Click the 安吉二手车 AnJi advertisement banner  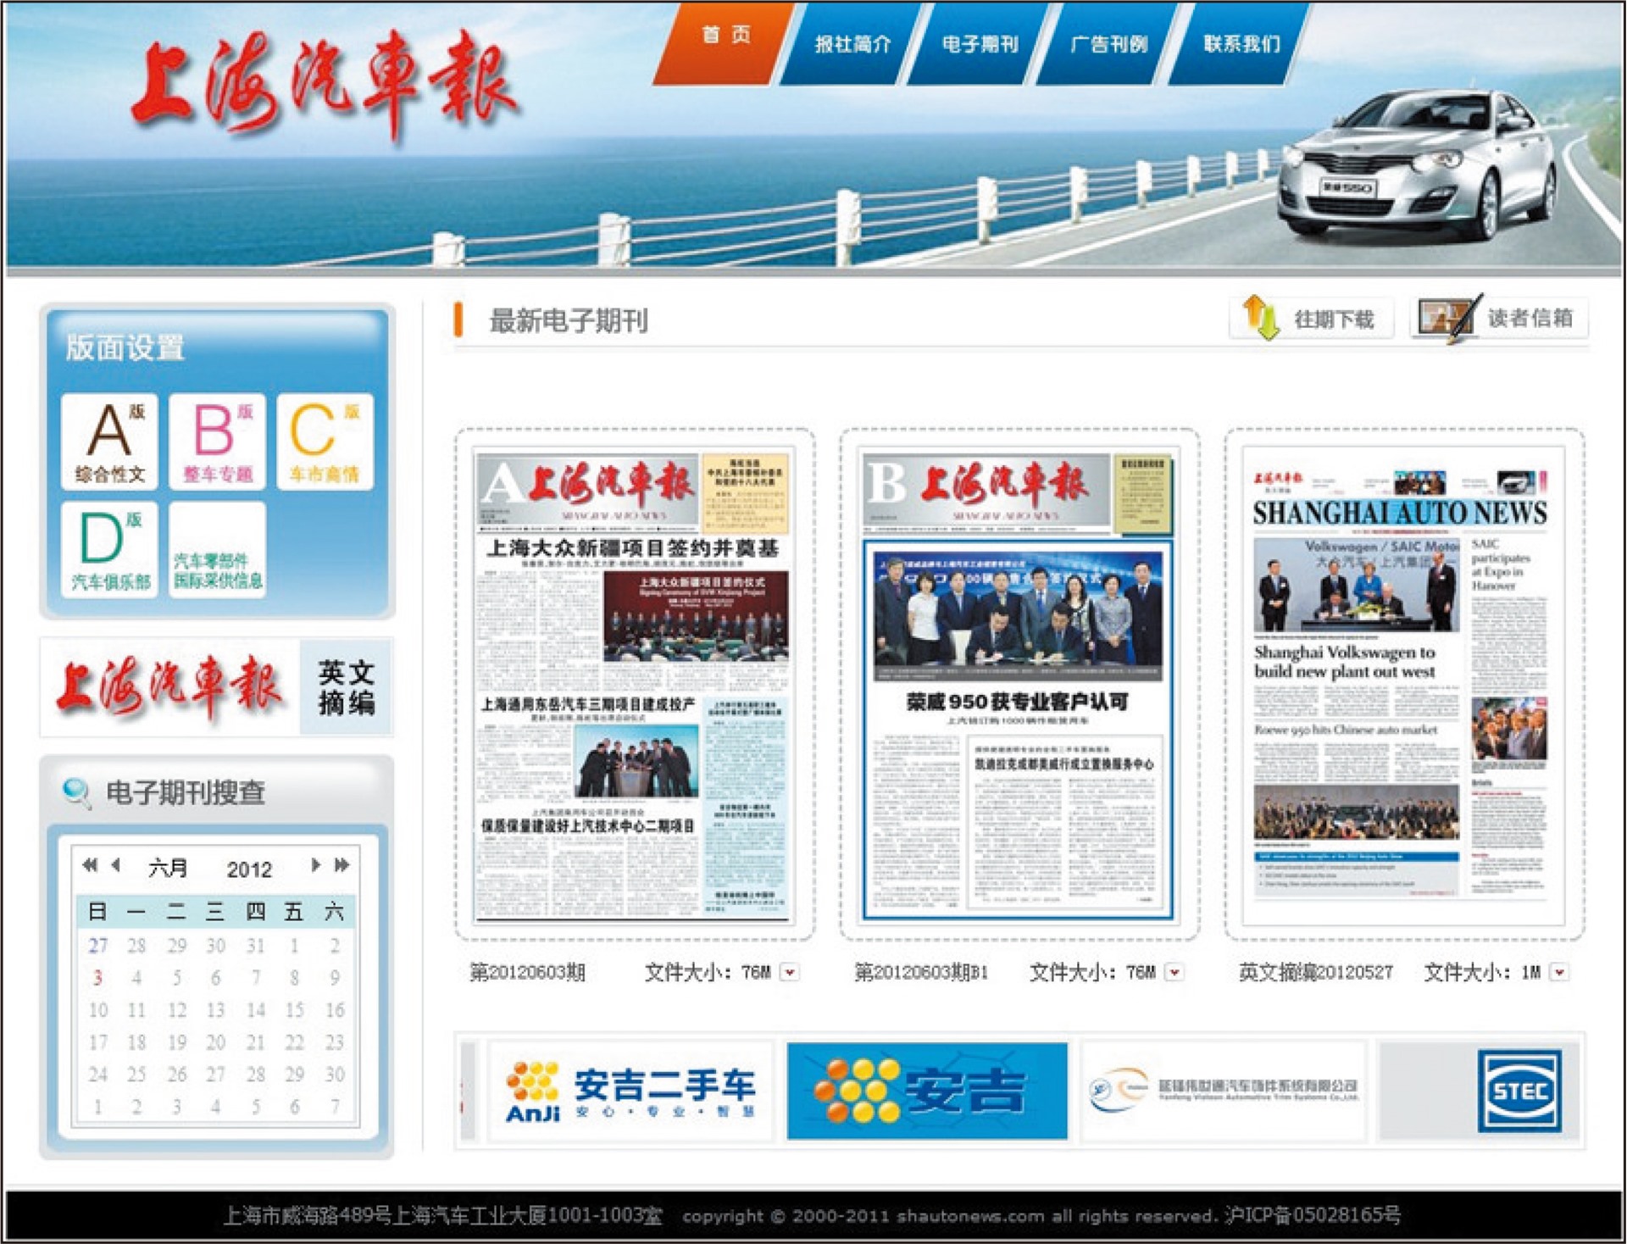630,1091
